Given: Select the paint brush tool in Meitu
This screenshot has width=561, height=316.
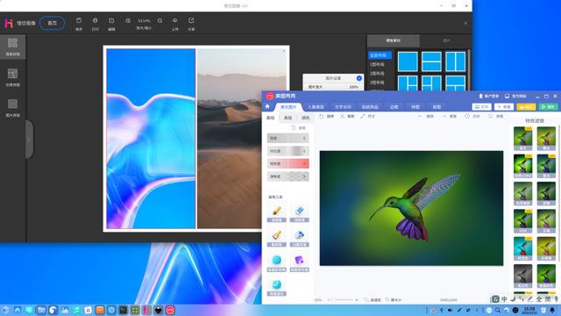Looking at the screenshot, I should [277, 212].
